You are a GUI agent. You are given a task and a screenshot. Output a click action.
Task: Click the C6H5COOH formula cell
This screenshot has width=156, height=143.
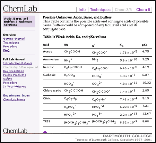[73, 67]
